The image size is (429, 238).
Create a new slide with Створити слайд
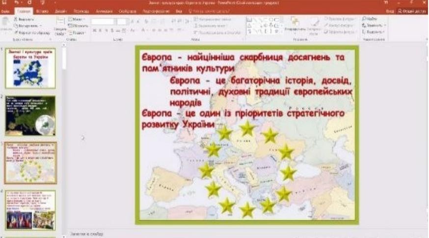[60, 26]
